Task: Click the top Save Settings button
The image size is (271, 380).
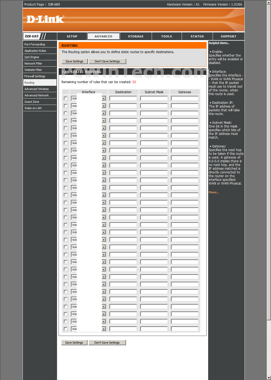Action: pos(74,61)
